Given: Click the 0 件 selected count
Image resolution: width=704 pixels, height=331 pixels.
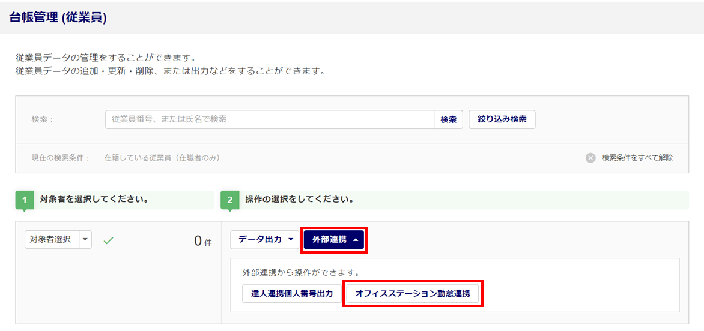Looking at the screenshot, I should click(x=202, y=241).
